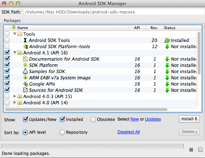Image resolution: width=205 pixels, height=158 pixels.
Task: Click the ARM EABI v7a System Image icon
Action: tap(25, 78)
